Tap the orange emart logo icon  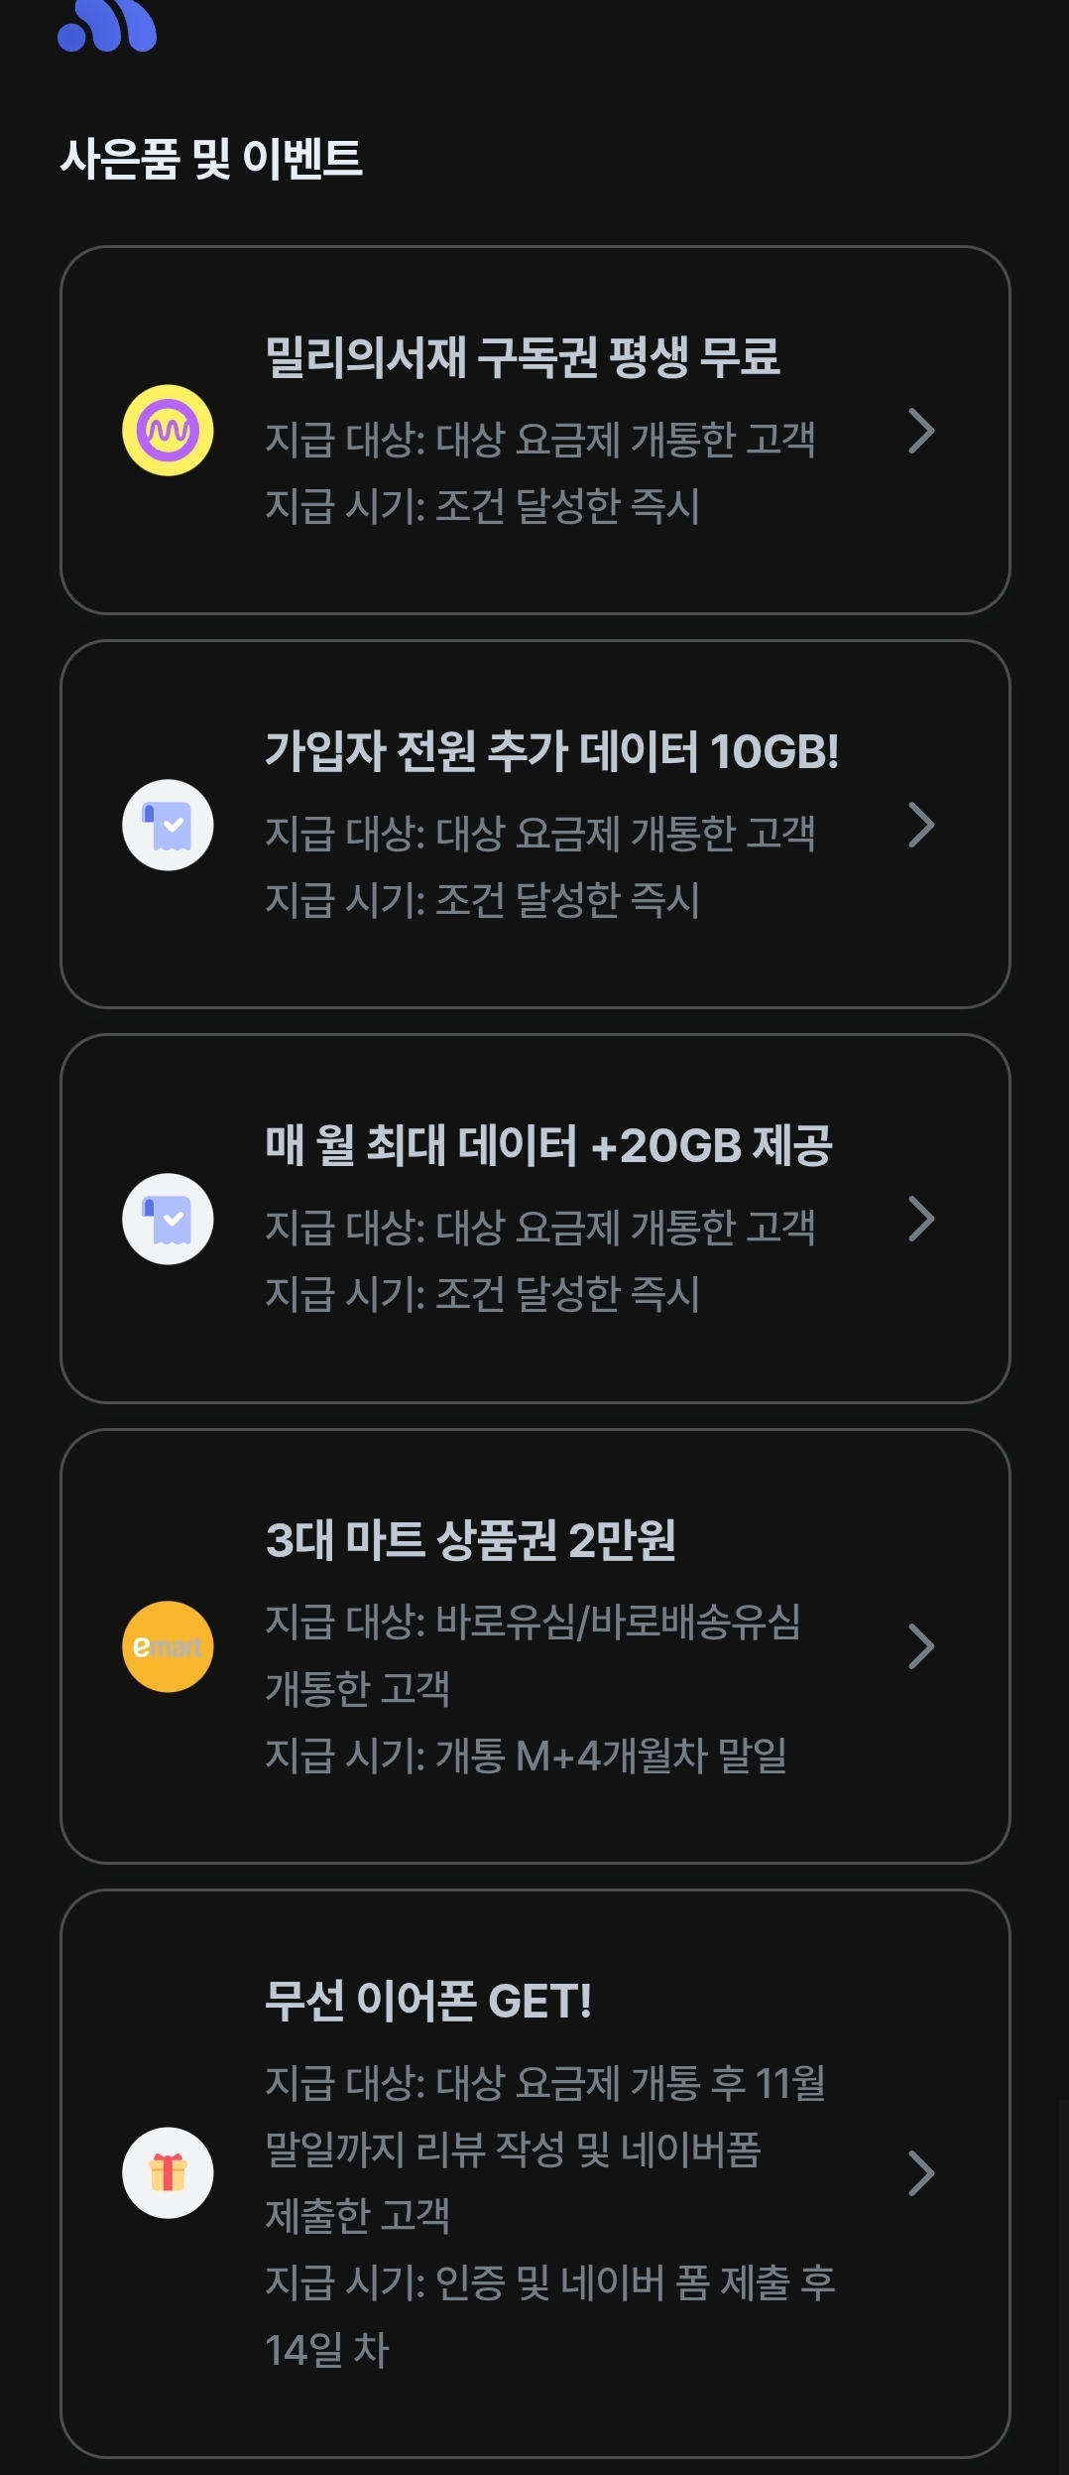click(x=168, y=1646)
